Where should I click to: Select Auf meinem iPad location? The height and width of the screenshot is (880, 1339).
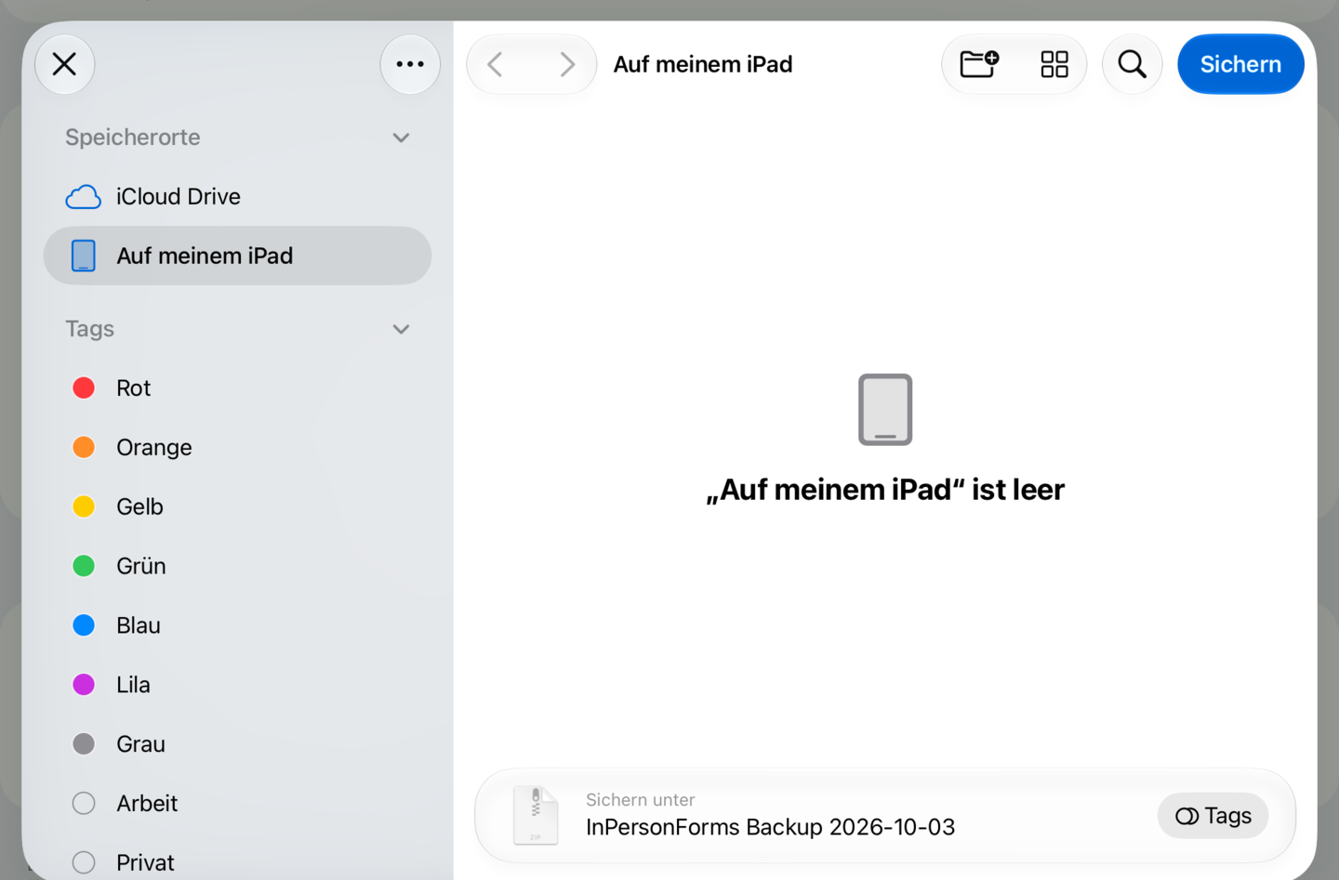coord(237,256)
